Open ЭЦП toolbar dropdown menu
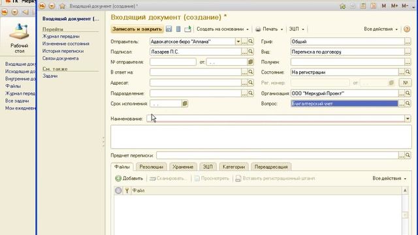This screenshot has width=418, height=235. pos(297,29)
